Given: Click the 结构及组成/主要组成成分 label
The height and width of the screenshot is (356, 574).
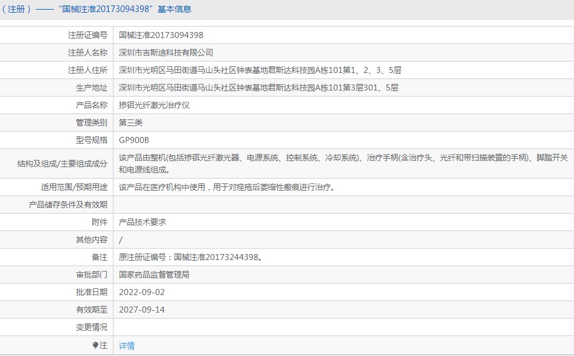Looking at the screenshot, I should 62,164.
